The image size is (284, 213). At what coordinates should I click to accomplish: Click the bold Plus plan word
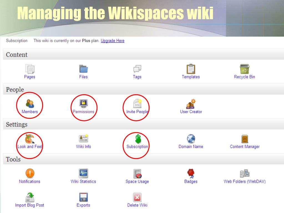86,41
